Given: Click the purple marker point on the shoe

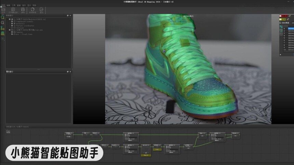Looking at the screenshot, I should 164,51.
